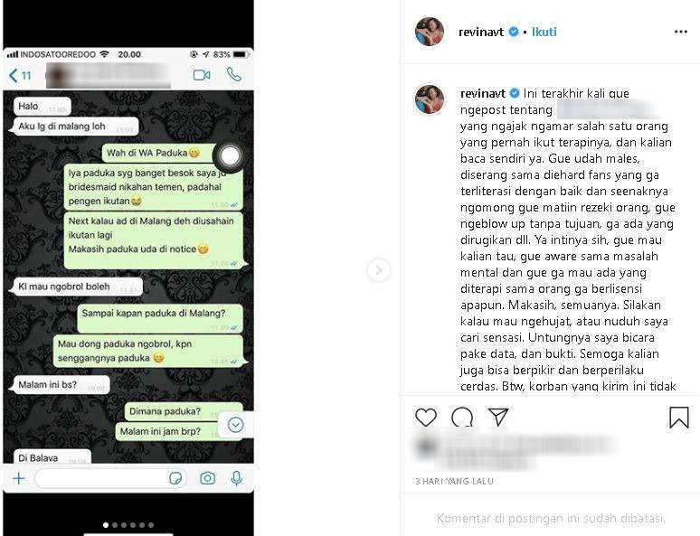Tap the microphone voice message icon

(237, 478)
